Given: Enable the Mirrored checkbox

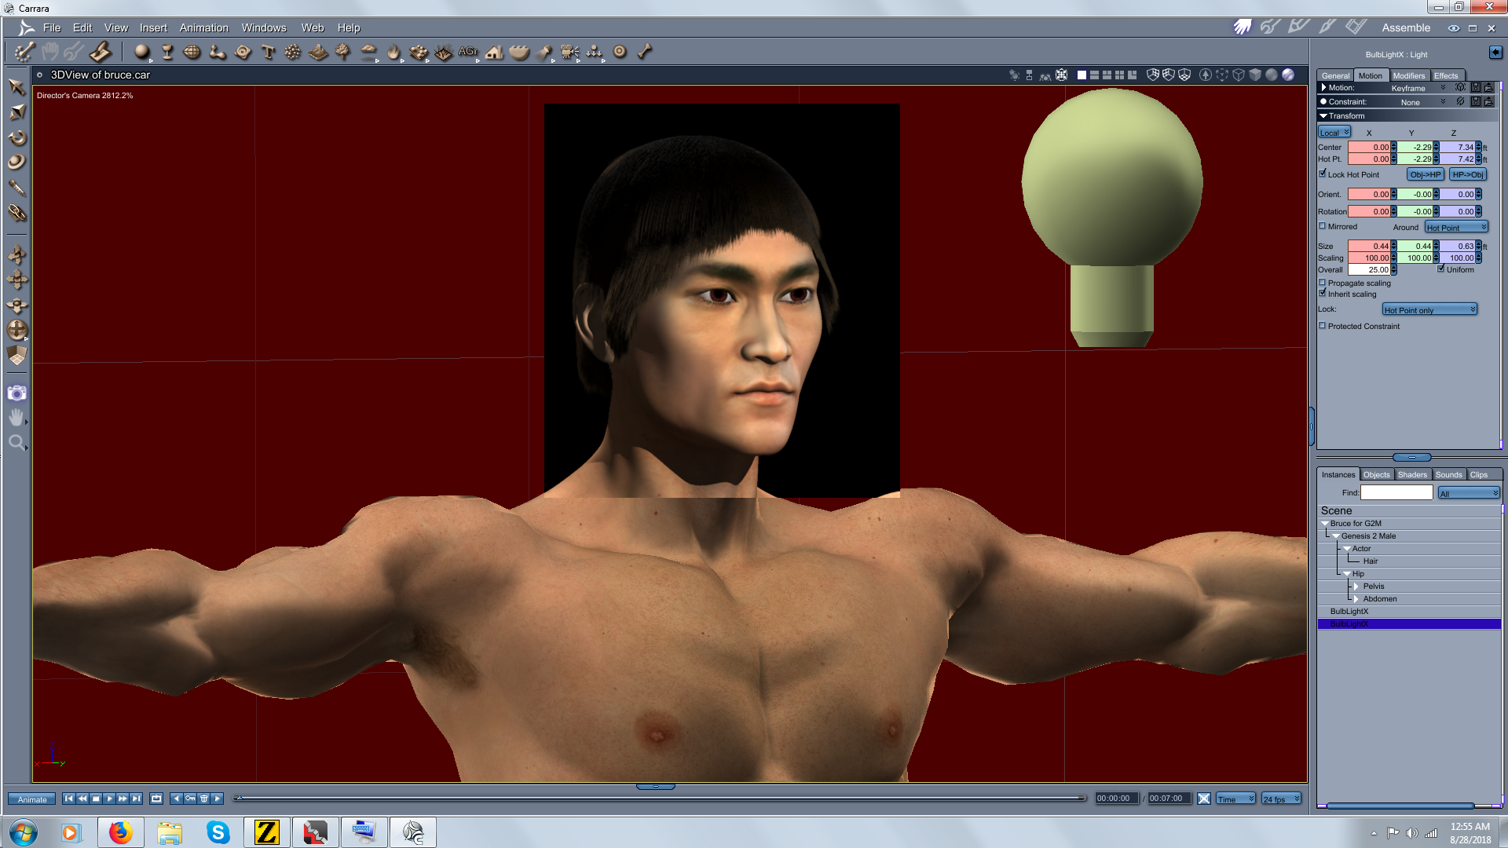Looking at the screenshot, I should point(1323,226).
